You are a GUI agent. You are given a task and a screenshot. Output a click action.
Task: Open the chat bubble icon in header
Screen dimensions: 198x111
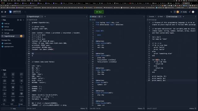click(175, 12)
